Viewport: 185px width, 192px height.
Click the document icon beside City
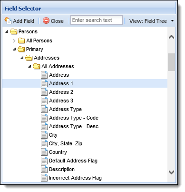pyautogui.click(x=44, y=135)
